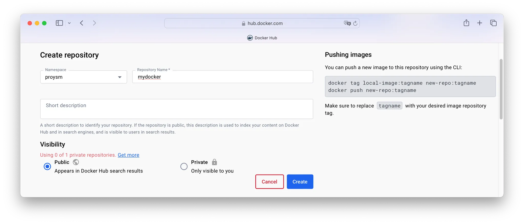Image resolution: width=524 pixels, height=224 pixels.
Task: Click the padlock icon beside Private
Action: (x=214, y=162)
